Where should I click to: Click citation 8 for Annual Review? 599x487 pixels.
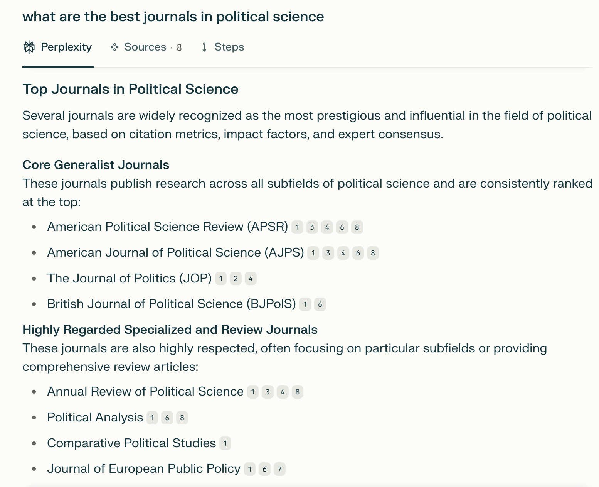[x=297, y=392]
